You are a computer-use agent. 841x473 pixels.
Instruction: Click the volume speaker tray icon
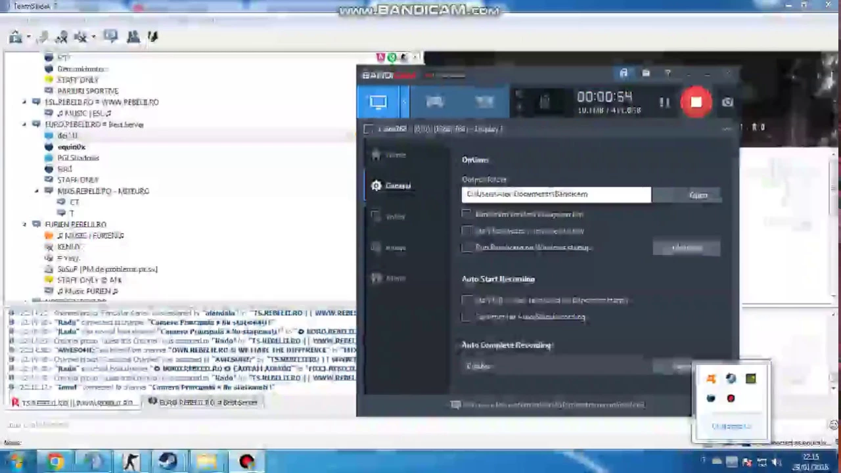coord(776,462)
